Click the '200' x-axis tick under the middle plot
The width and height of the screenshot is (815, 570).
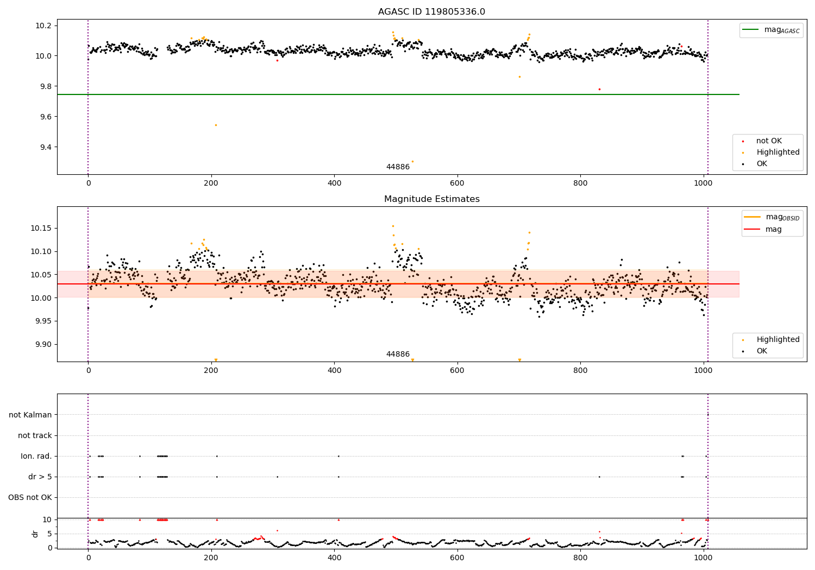(x=211, y=370)
